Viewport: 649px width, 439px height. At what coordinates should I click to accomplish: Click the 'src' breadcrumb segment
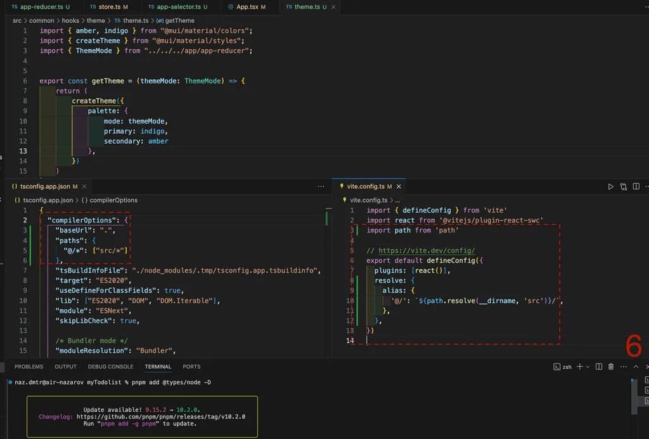point(17,21)
